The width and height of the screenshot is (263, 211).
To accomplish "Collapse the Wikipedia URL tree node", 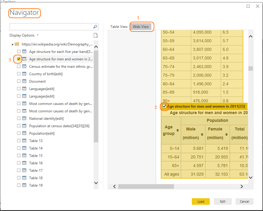I will pyautogui.click(x=12, y=44).
